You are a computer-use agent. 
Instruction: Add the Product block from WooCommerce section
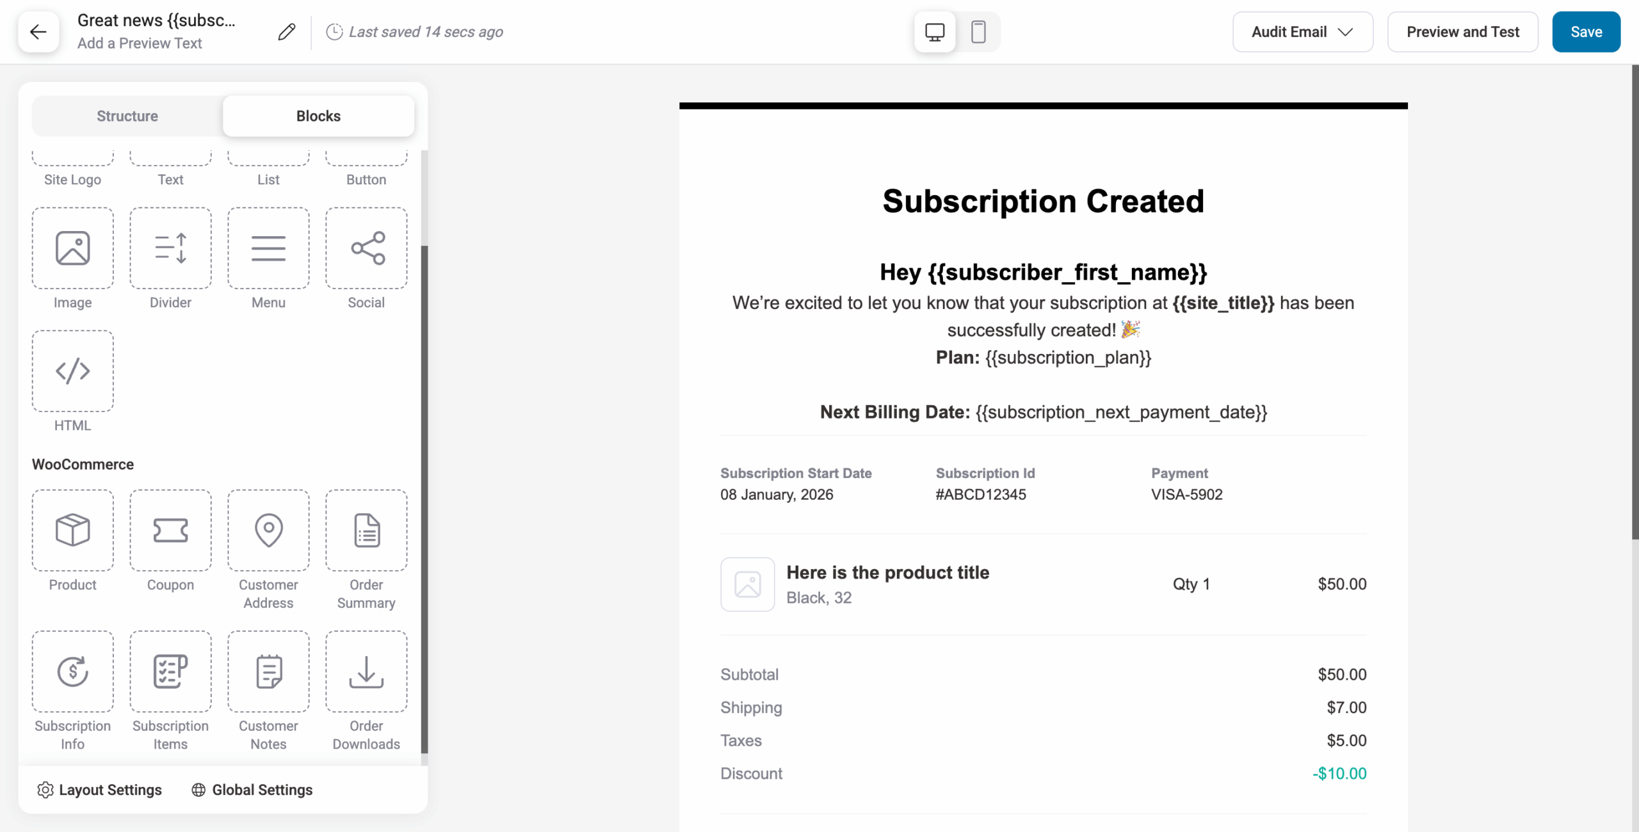(72, 530)
